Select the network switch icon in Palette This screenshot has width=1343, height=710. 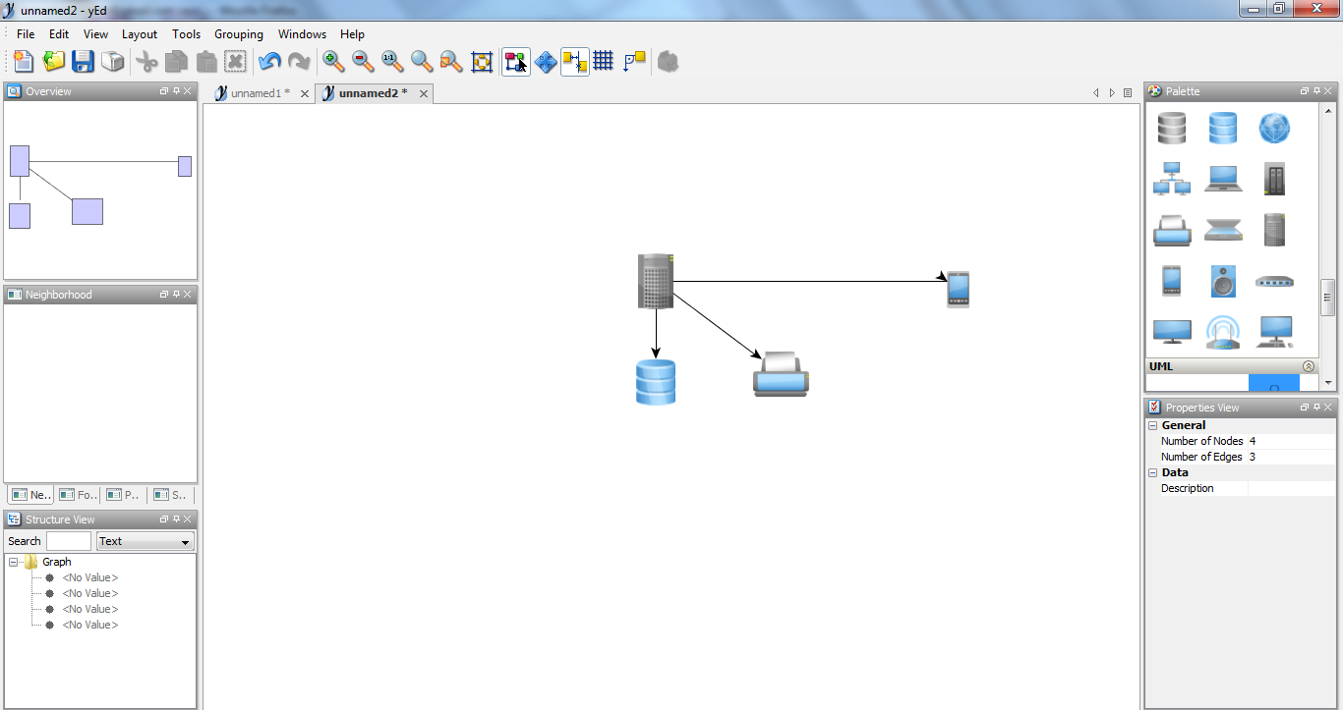coord(1274,282)
